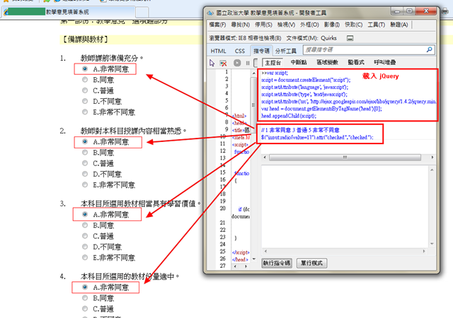Choose B.同意 for question 2
The width and height of the screenshot is (453, 318).
click(x=85, y=153)
